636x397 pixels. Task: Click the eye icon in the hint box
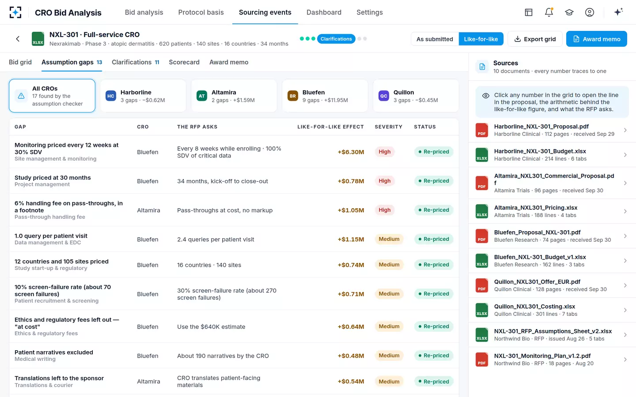pyautogui.click(x=486, y=96)
